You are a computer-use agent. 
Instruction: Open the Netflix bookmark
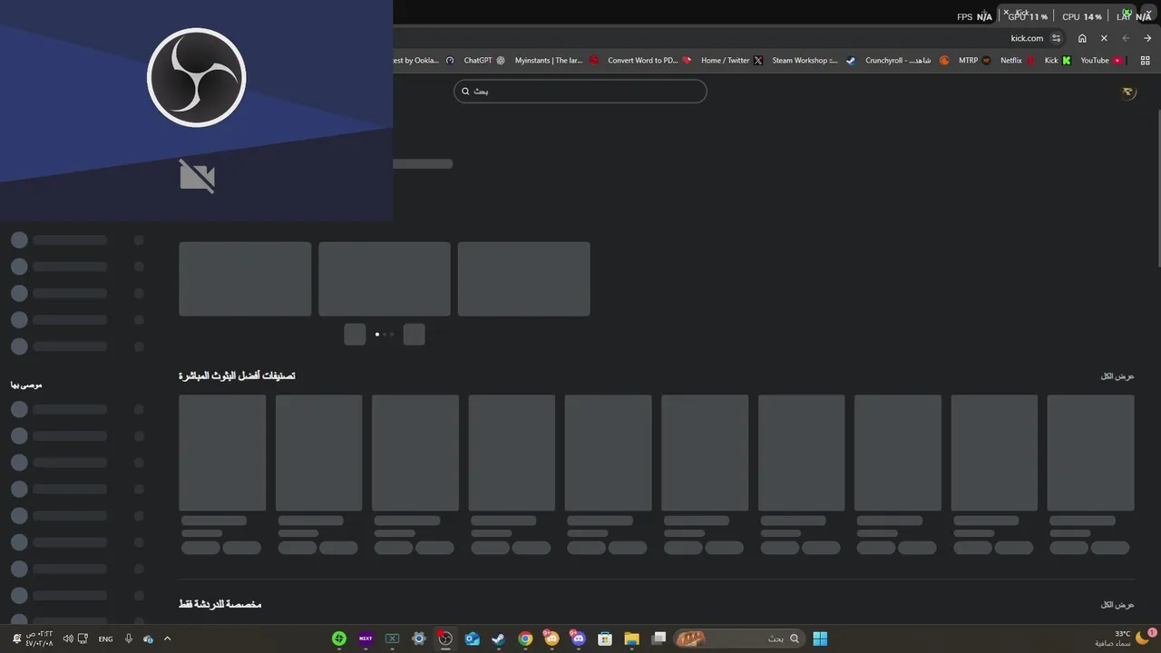(1018, 61)
